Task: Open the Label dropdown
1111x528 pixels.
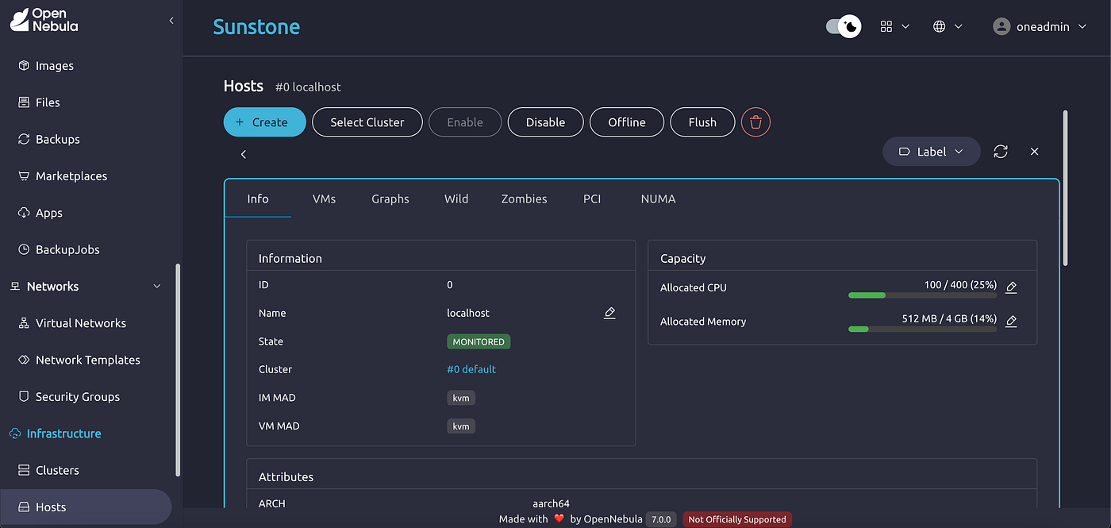Action: (932, 152)
